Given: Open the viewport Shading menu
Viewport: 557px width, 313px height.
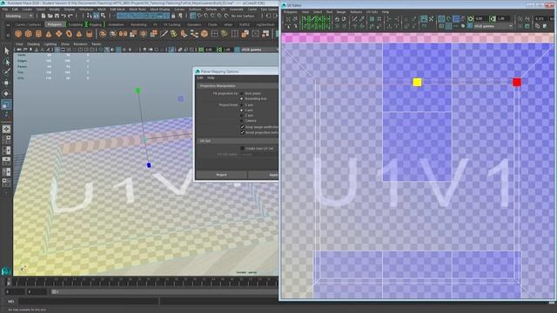Looking at the screenshot, I should tap(33, 44).
